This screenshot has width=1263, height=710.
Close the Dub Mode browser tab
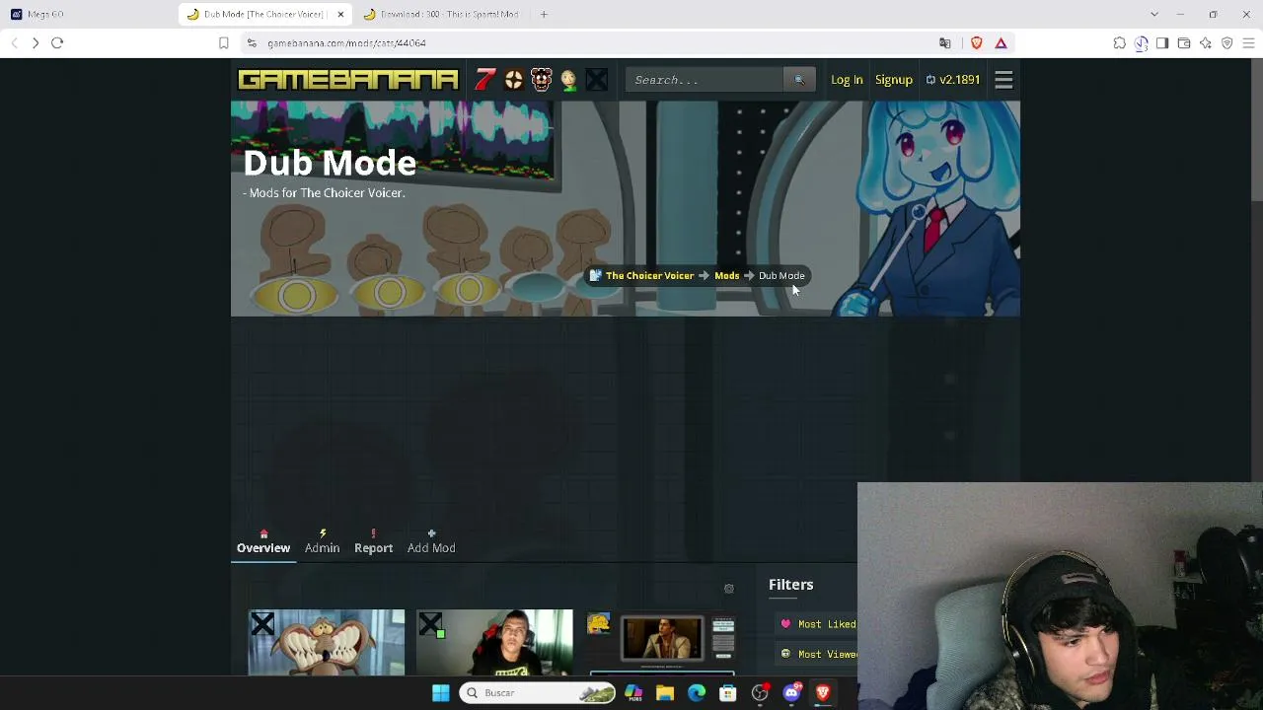340,14
